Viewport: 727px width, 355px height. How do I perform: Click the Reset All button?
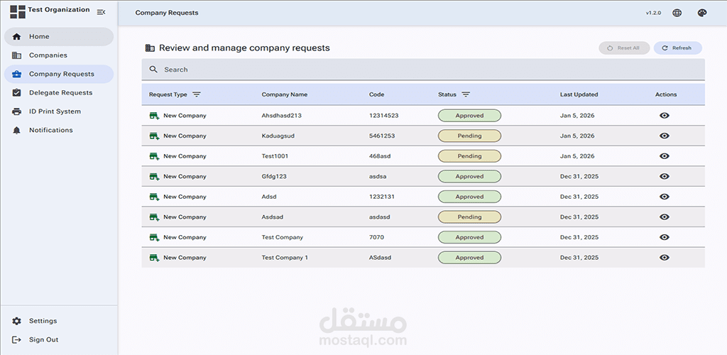(624, 48)
